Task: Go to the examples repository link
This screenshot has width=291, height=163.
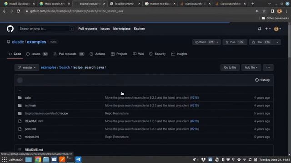Action: tap(36, 42)
